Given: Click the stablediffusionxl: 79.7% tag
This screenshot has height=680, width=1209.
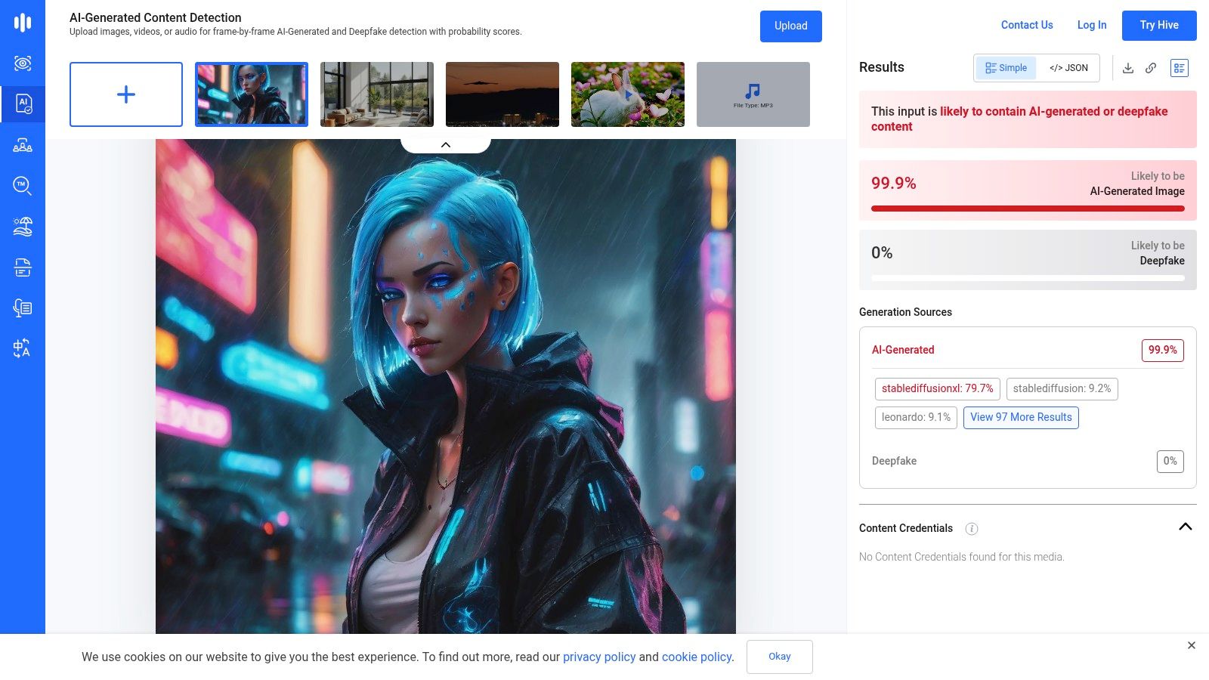Looking at the screenshot, I should click(x=938, y=389).
